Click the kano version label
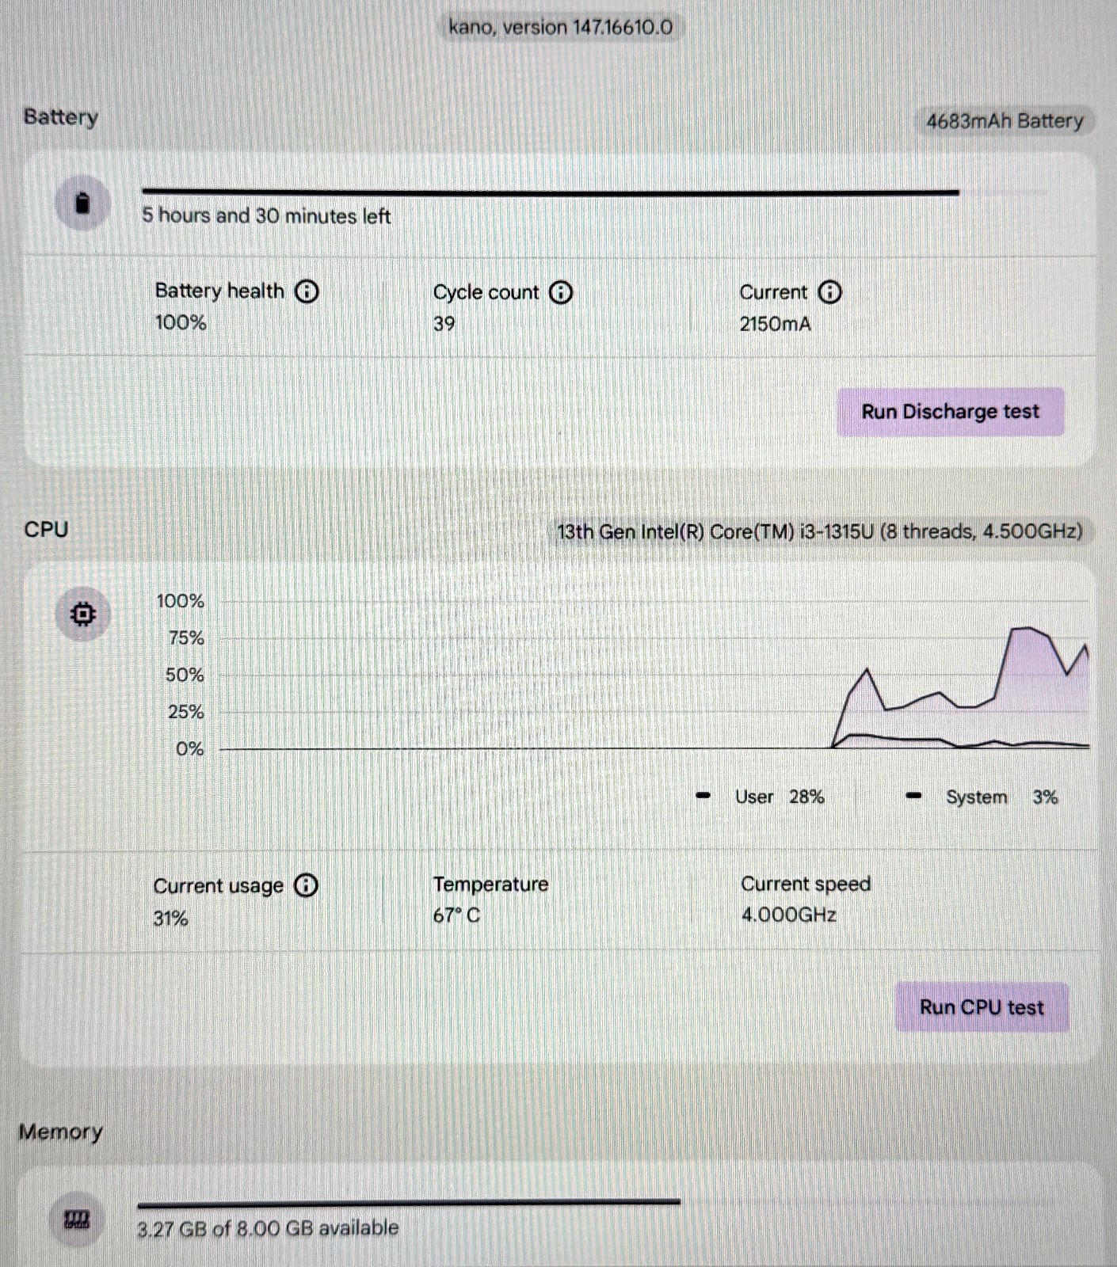This screenshot has height=1267, width=1117. (x=561, y=28)
